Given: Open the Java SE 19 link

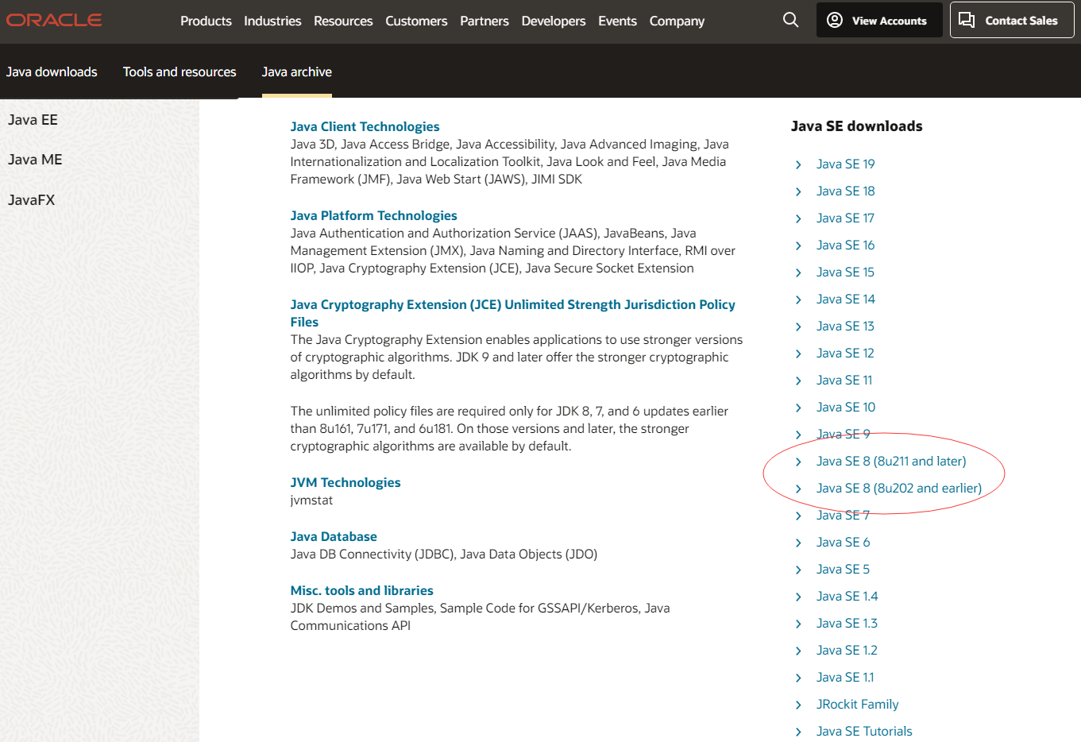Looking at the screenshot, I should 845,164.
